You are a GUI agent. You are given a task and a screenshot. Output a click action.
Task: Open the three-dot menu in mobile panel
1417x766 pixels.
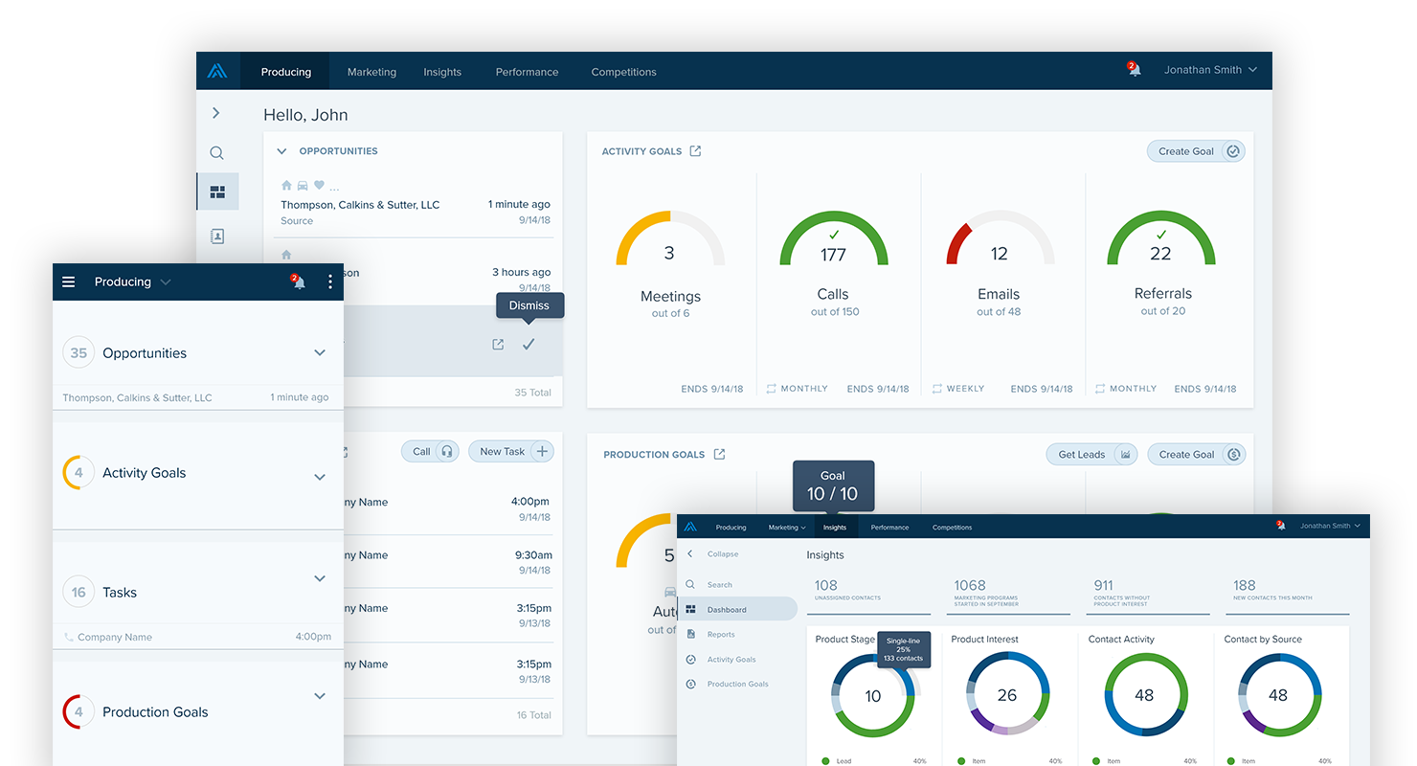click(x=330, y=282)
